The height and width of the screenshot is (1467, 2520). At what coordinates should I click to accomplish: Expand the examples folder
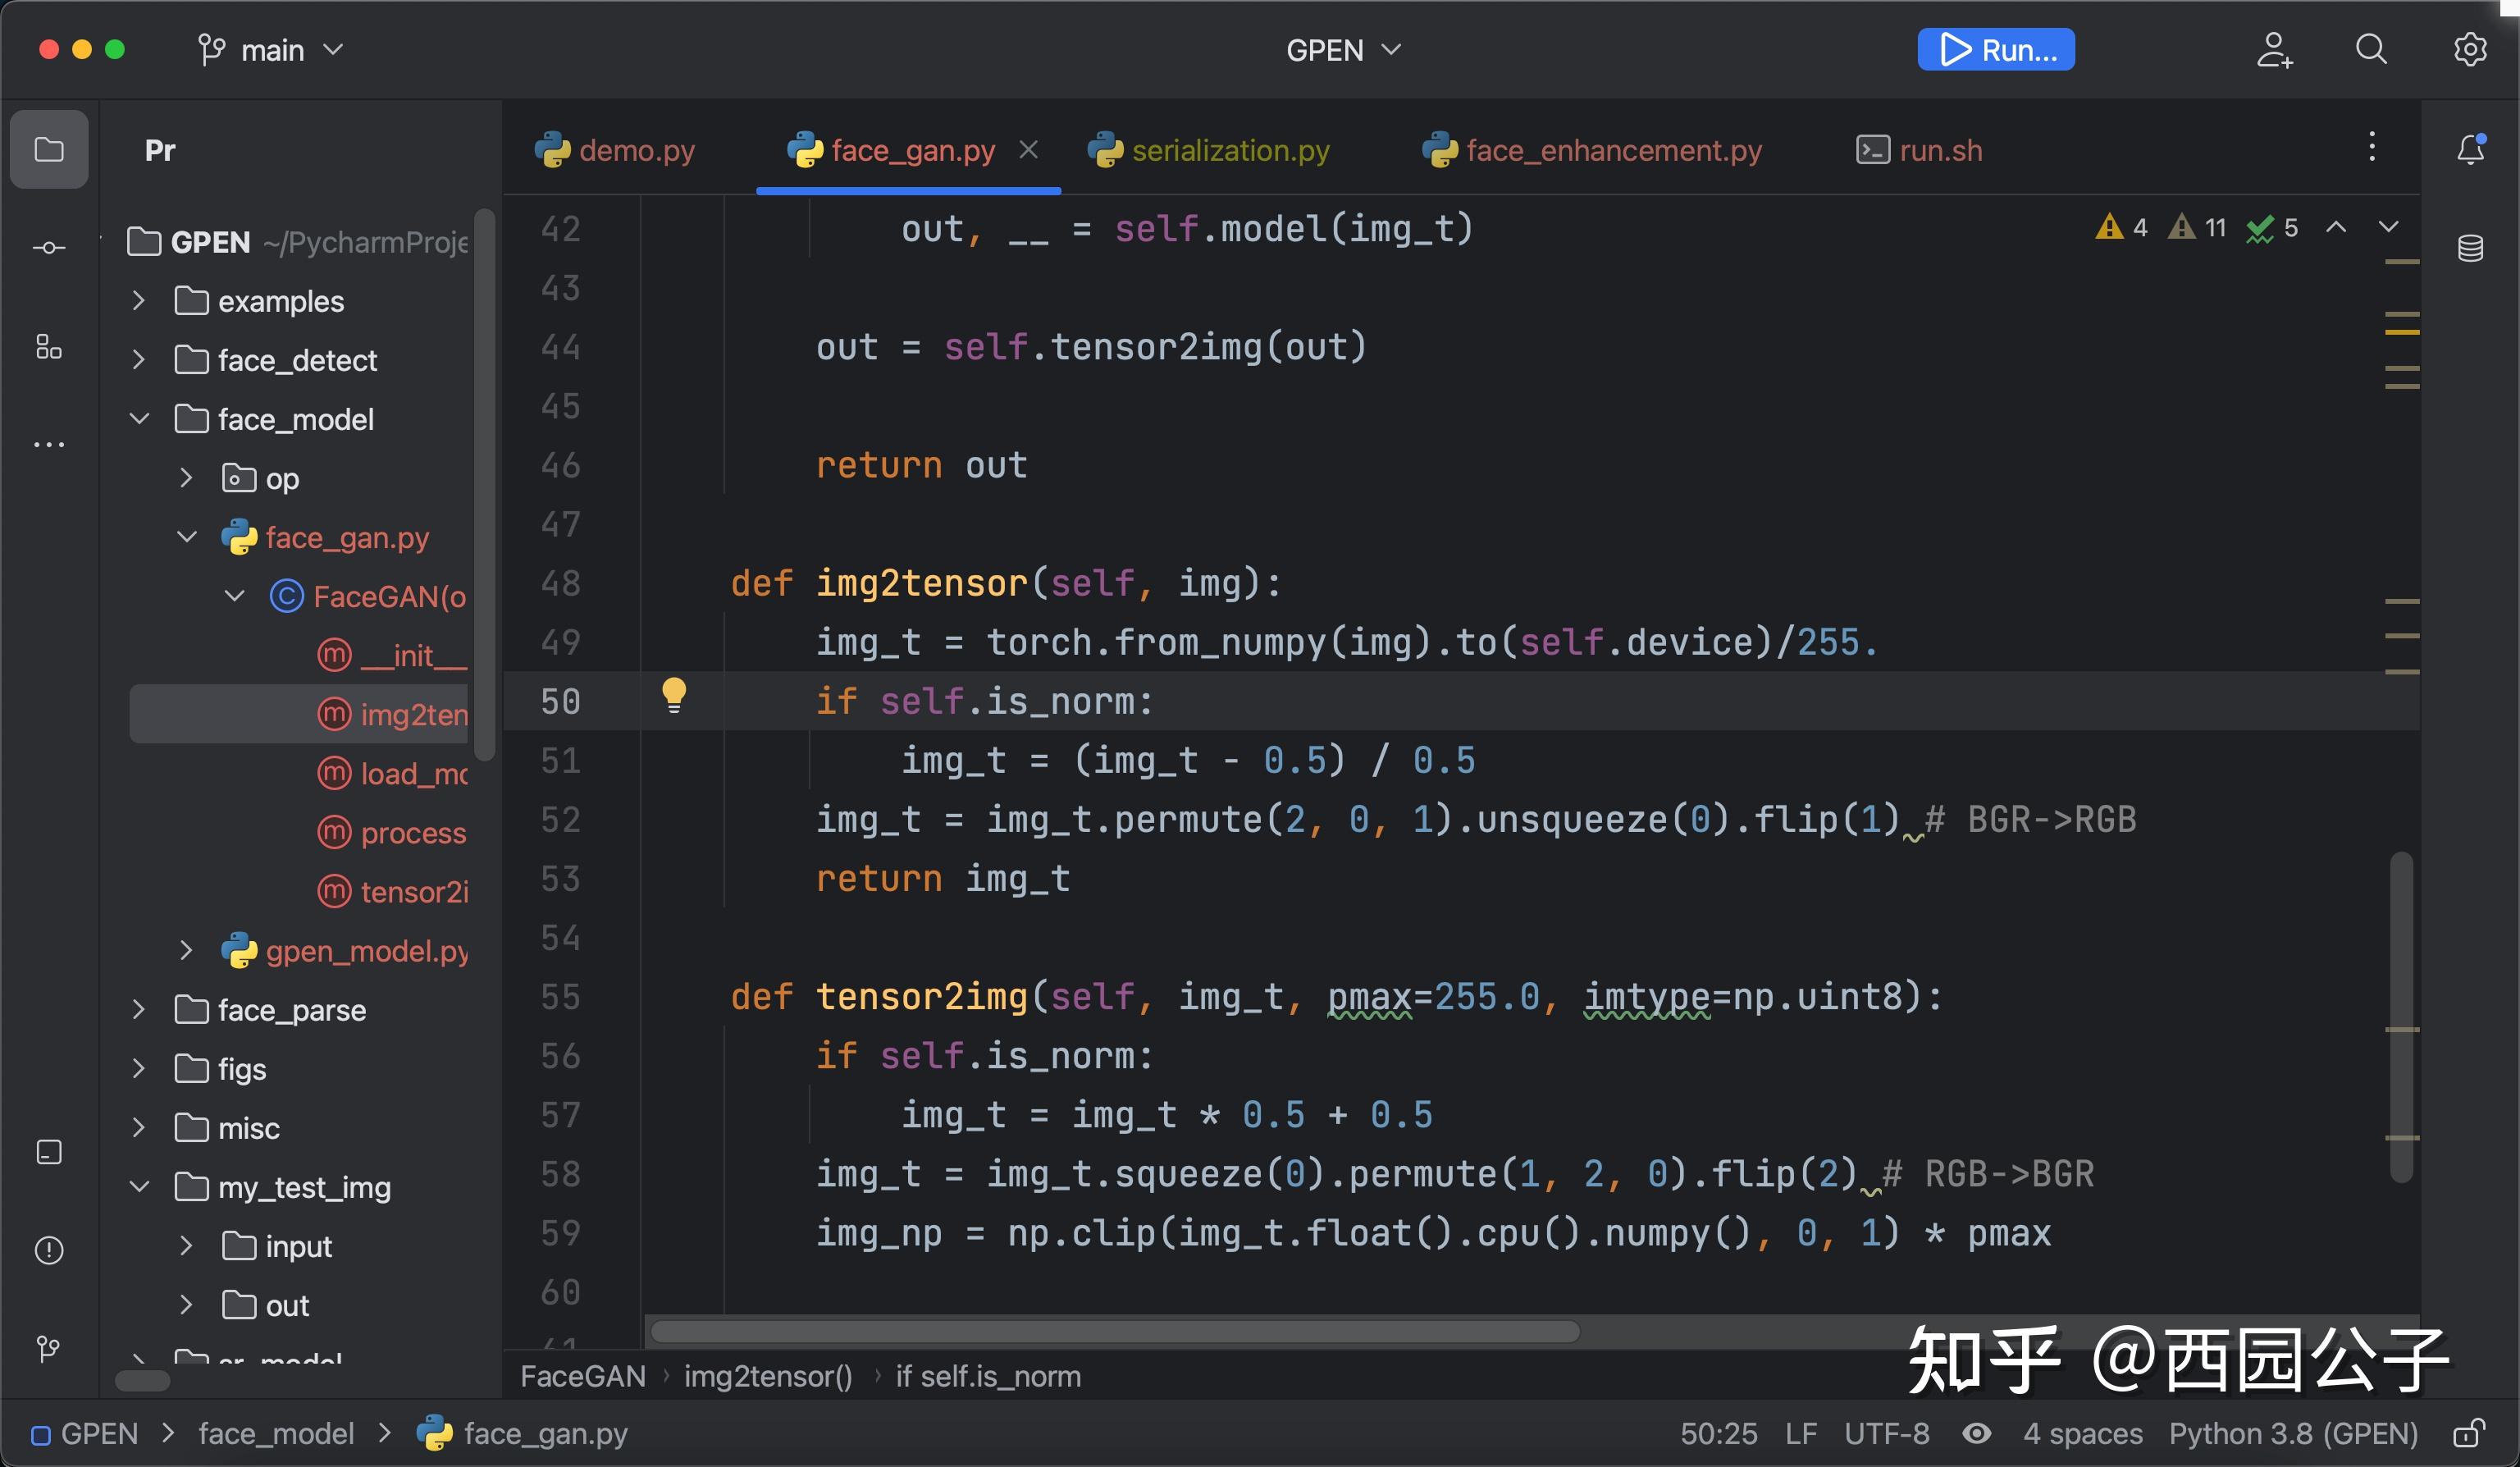(x=139, y=300)
